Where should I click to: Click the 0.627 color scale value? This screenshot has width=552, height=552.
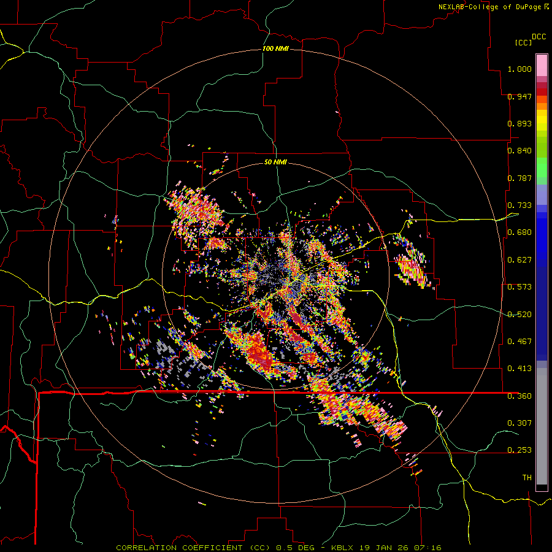click(x=519, y=260)
